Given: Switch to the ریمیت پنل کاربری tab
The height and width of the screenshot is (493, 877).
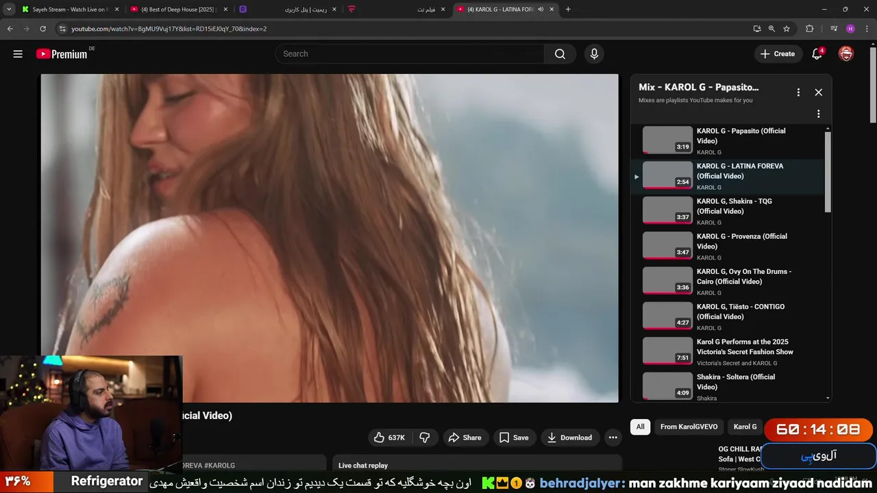Looking at the screenshot, I should 288,10.
